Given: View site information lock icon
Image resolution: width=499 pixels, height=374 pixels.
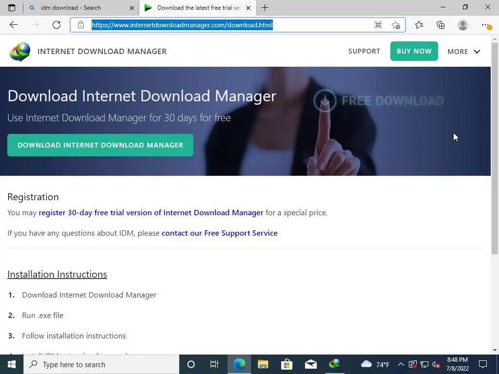Looking at the screenshot, I should [x=81, y=25].
